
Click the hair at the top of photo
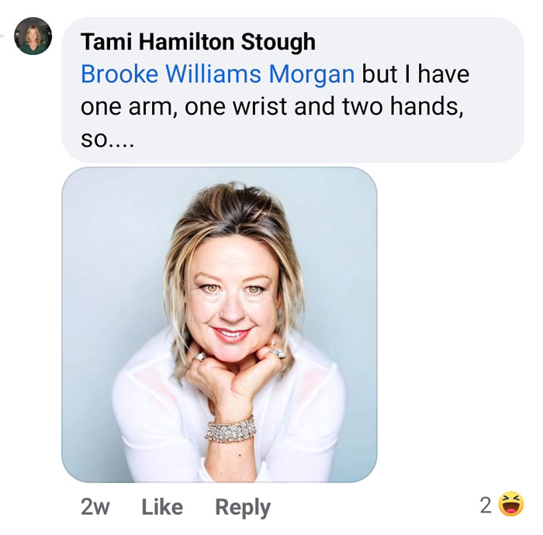click(x=230, y=208)
